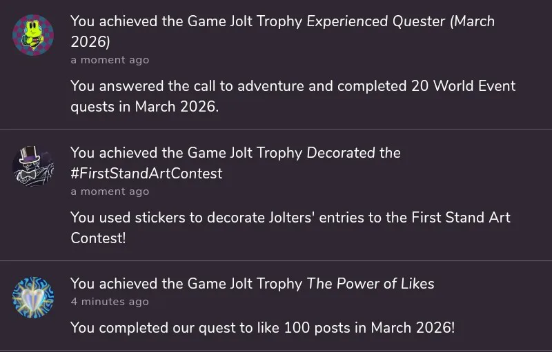Viewport: 552px width, 352px height.
Task: Click the yellow smiley trophy icon
Action: pyautogui.click(x=33, y=35)
